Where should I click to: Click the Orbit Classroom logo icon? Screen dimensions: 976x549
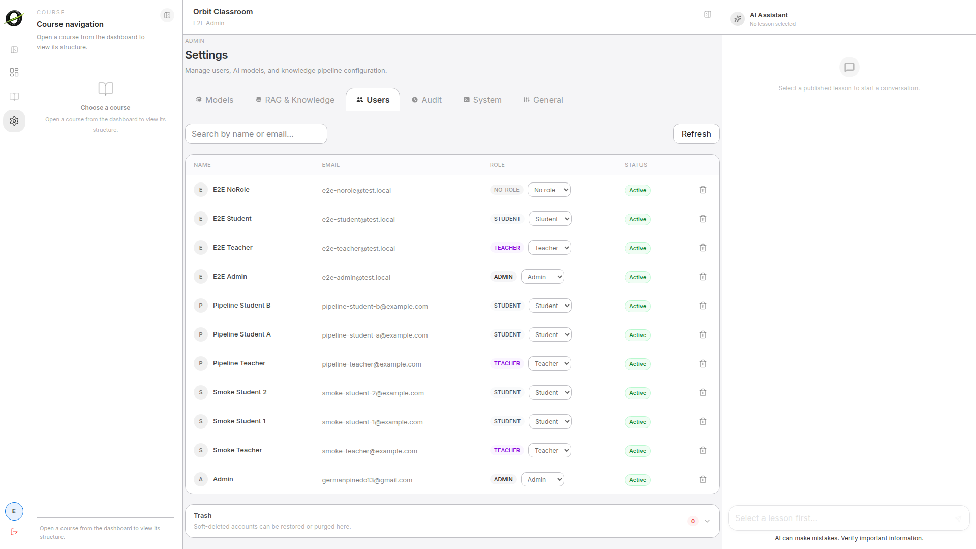point(14,18)
